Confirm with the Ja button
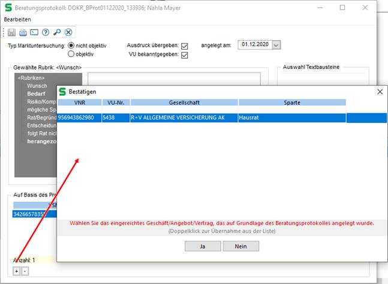This screenshot has height=284, width=388. [202, 246]
